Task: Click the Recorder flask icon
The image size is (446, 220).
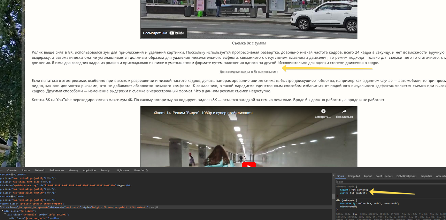Action: pyautogui.click(x=147, y=170)
